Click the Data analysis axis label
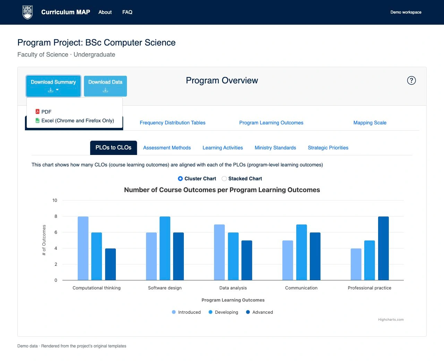 233,288
